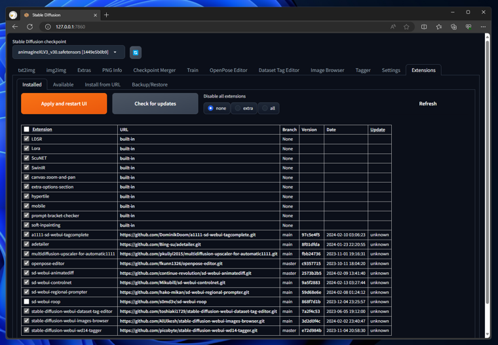Screen dimensions: 498x345
Task: Add this page to favorites (star)
Action: [406, 27]
